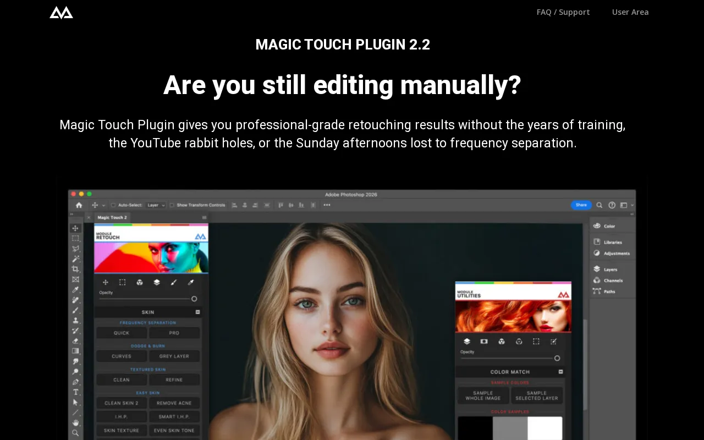
Task: Open the Move tool preset dropdown arrow
Action: coord(103,205)
